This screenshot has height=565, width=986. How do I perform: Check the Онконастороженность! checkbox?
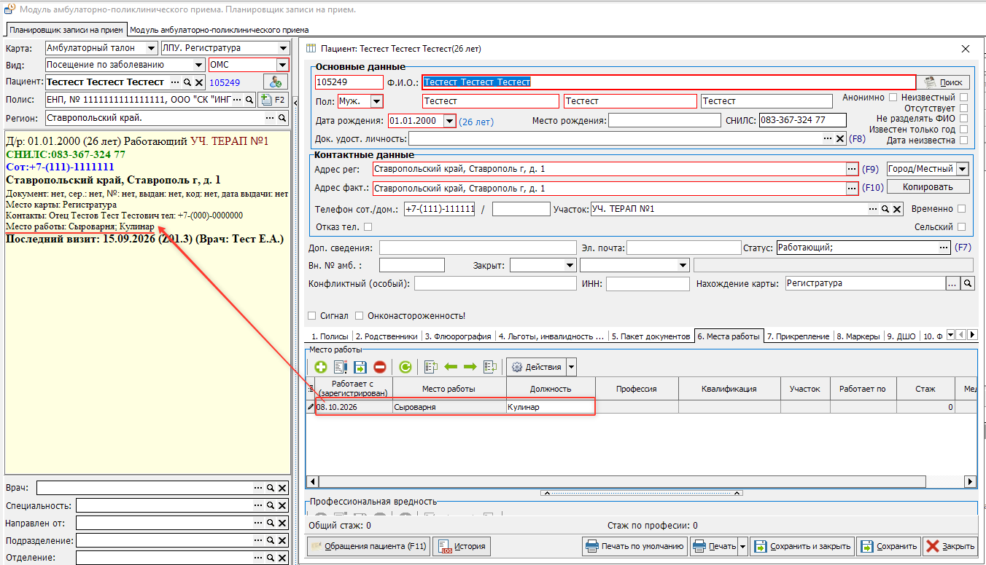[x=359, y=316]
